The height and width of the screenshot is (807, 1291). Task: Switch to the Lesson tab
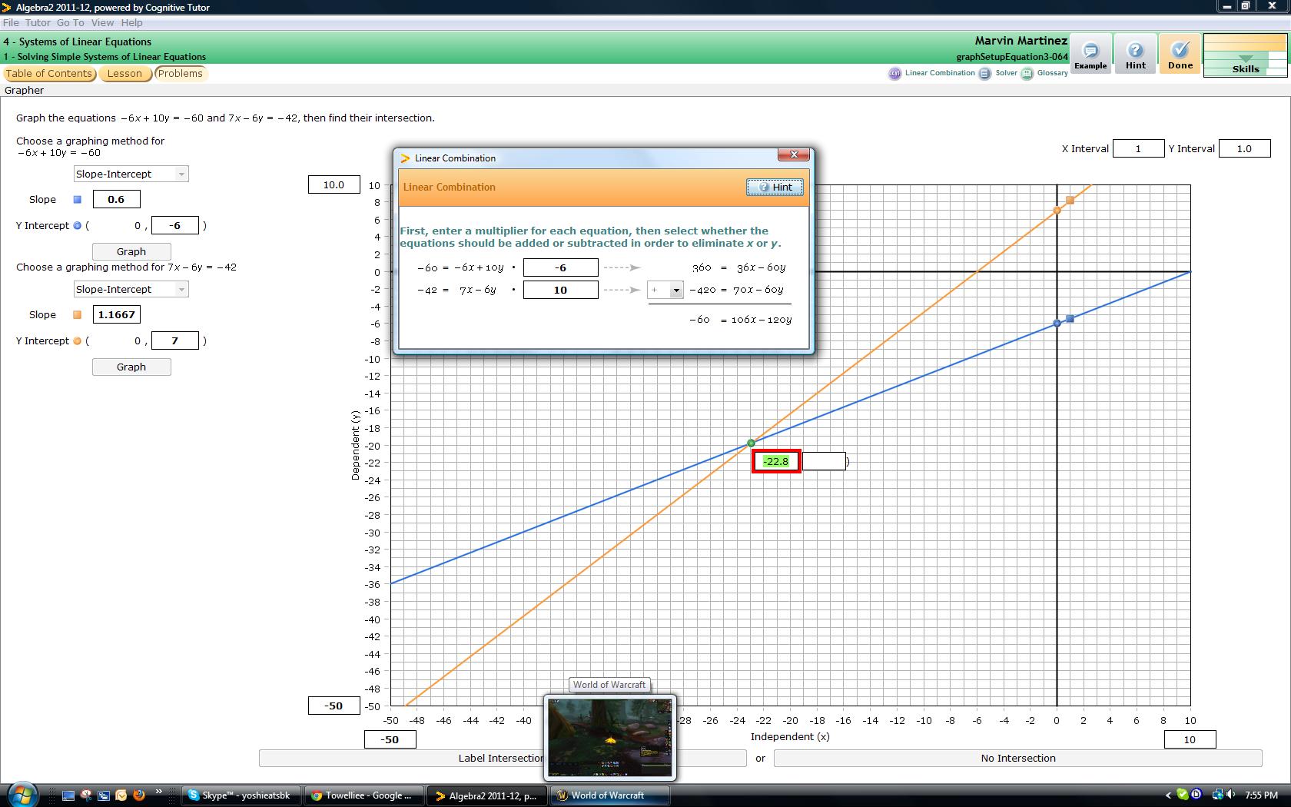click(124, 74)
